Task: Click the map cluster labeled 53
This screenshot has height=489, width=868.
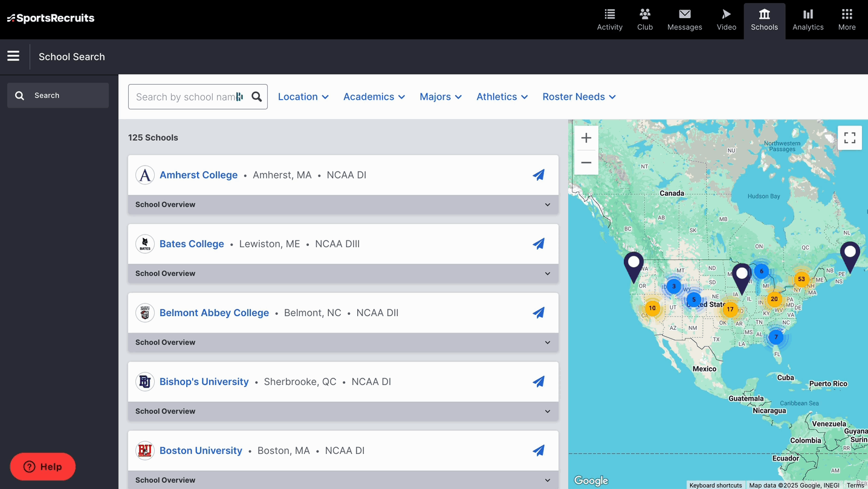Action: point(802,279)
